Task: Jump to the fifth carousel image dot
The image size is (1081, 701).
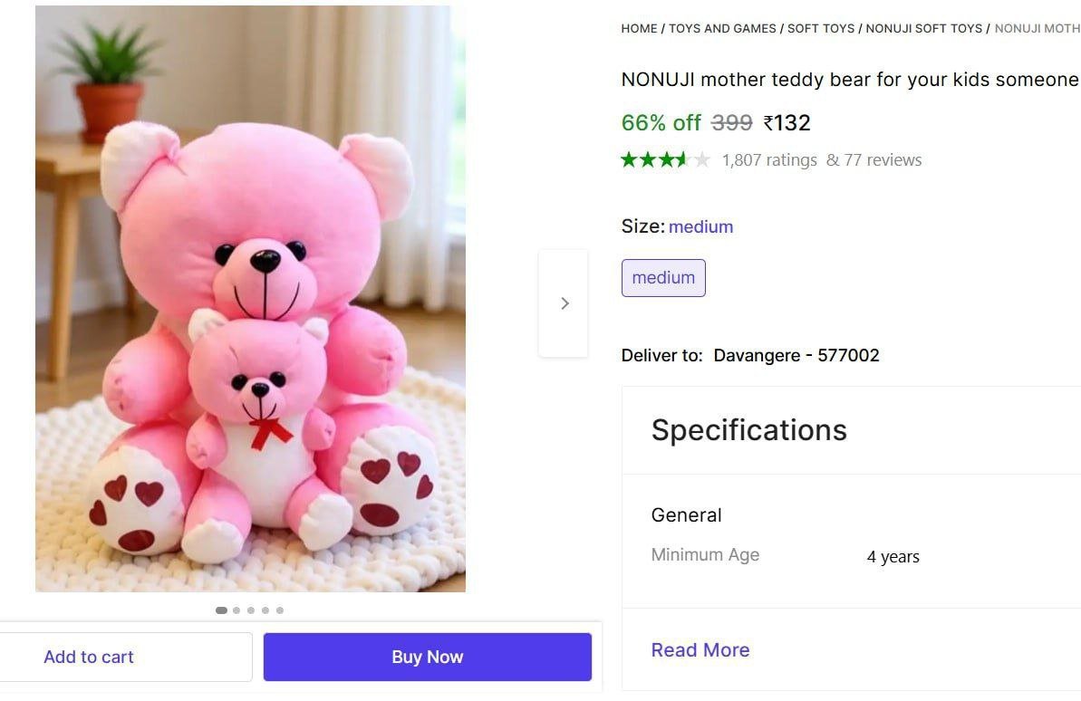Action: point(280,610)
